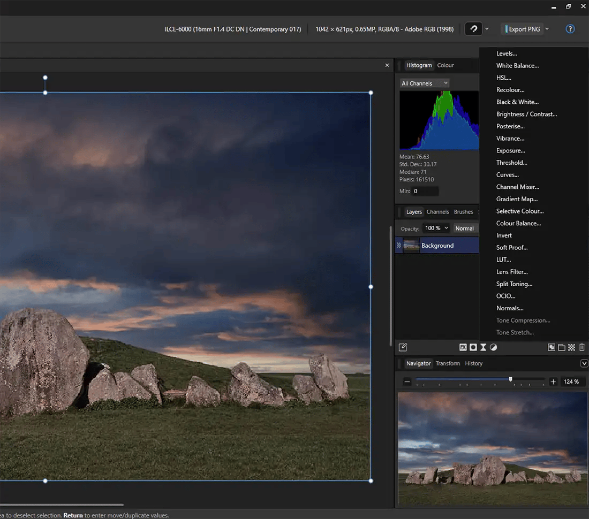
Task: Open the Live Filters hourglass icon
Action: [483, 347]
